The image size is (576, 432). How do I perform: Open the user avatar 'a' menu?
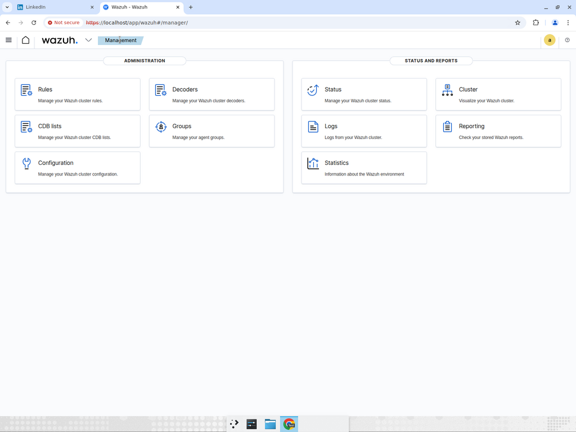pos(550,40)
